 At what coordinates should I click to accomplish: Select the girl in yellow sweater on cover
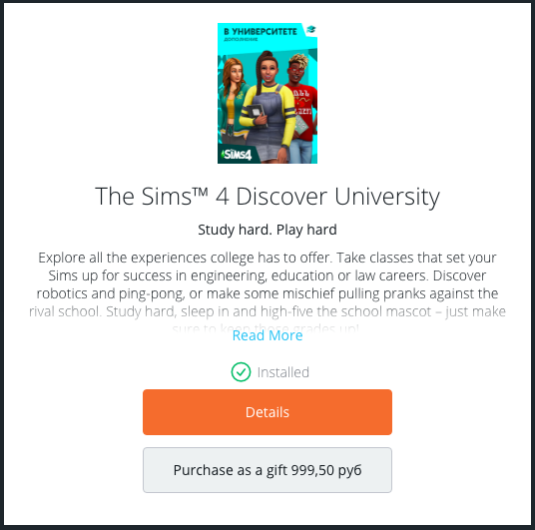267,108
